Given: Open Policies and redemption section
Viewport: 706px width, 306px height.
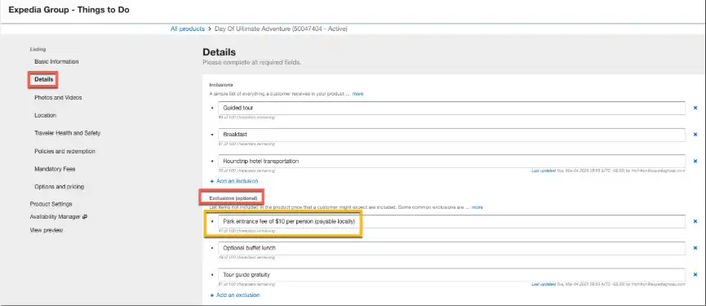Looking at the screenshot, I should pyautogui.click(x=64, y=152).
